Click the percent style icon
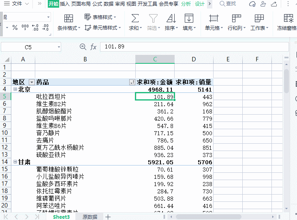Image resolution: width=297 pixels, height=220 pixels. click(x=15, y=28)
